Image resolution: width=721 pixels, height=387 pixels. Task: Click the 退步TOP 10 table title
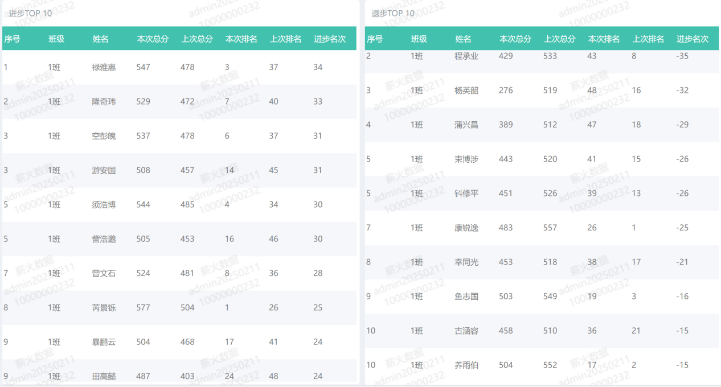[x=393, y=13]
